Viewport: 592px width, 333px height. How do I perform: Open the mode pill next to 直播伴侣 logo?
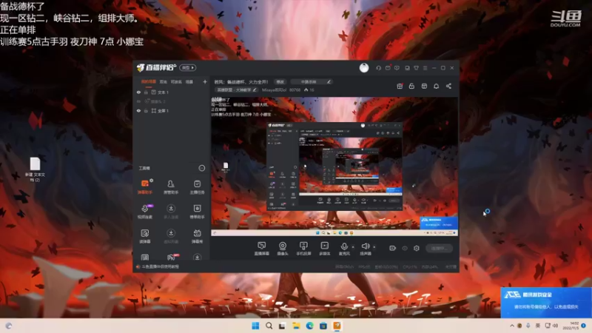(188, 67)
